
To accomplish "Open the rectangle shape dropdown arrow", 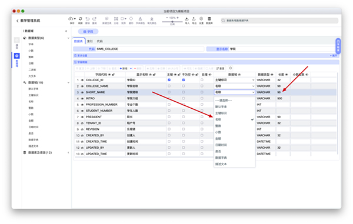I will (x=125, y=19).
